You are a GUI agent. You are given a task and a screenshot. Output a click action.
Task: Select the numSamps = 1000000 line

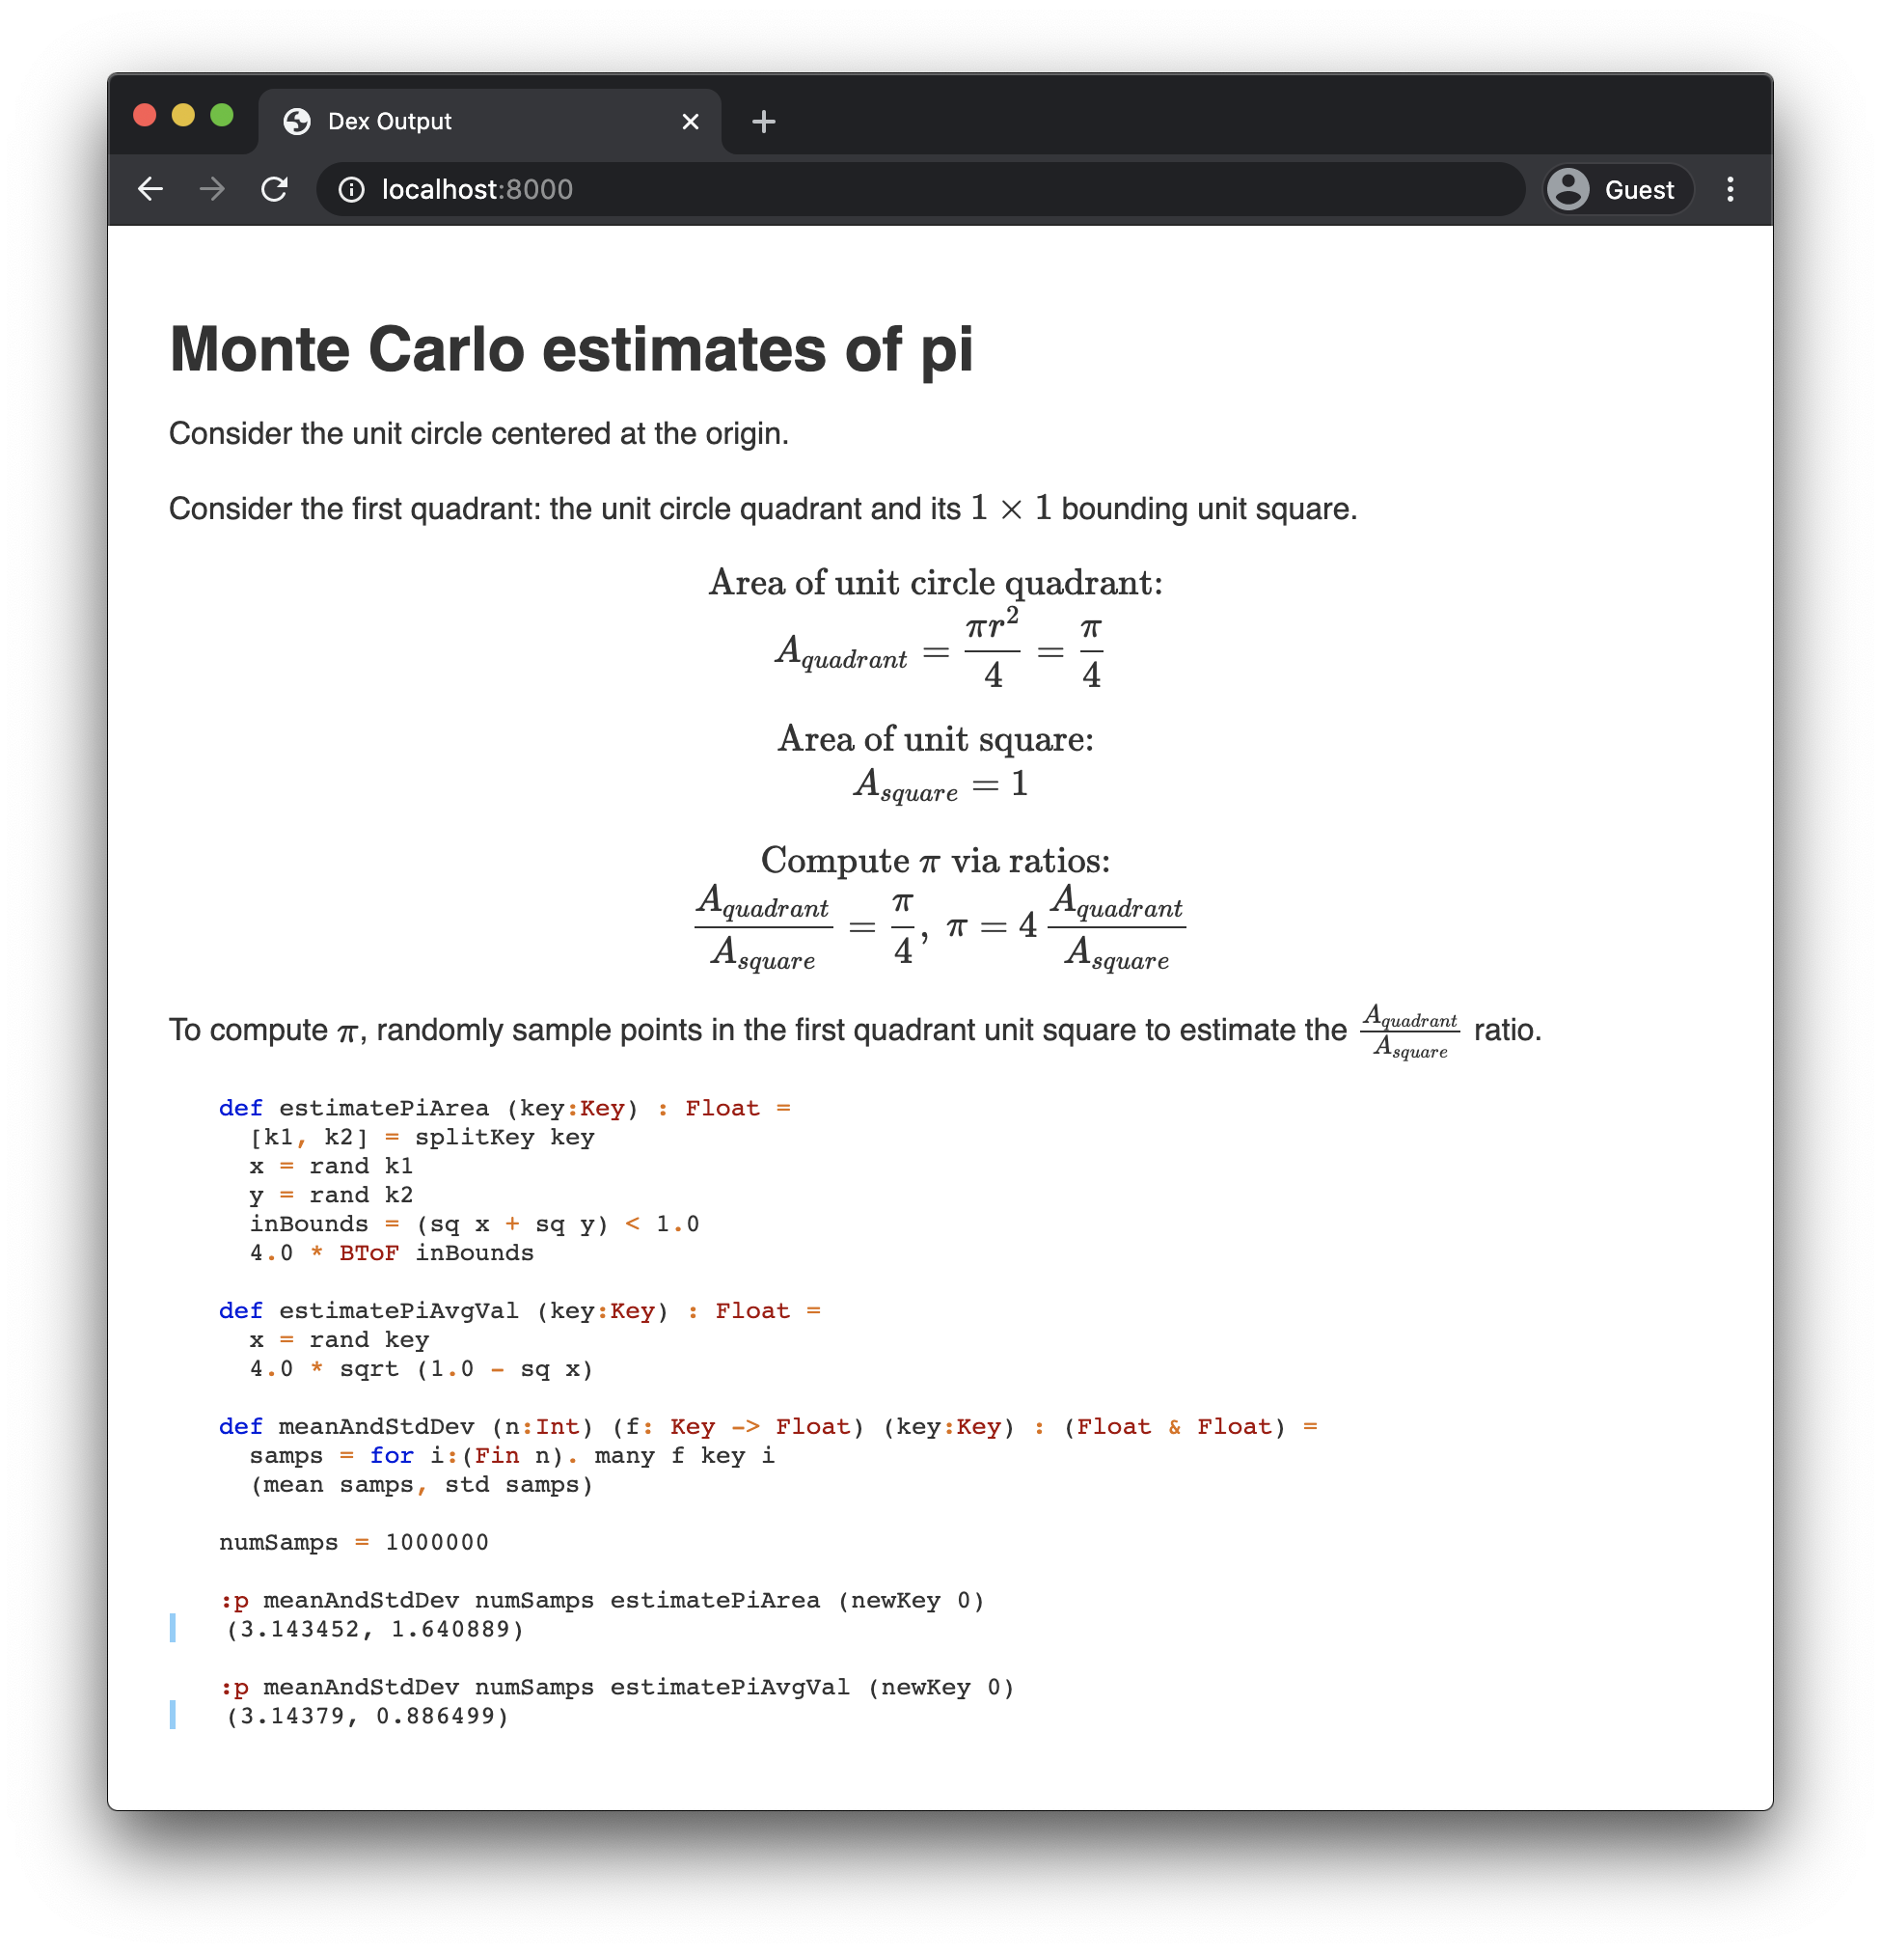pos(353,1542)
